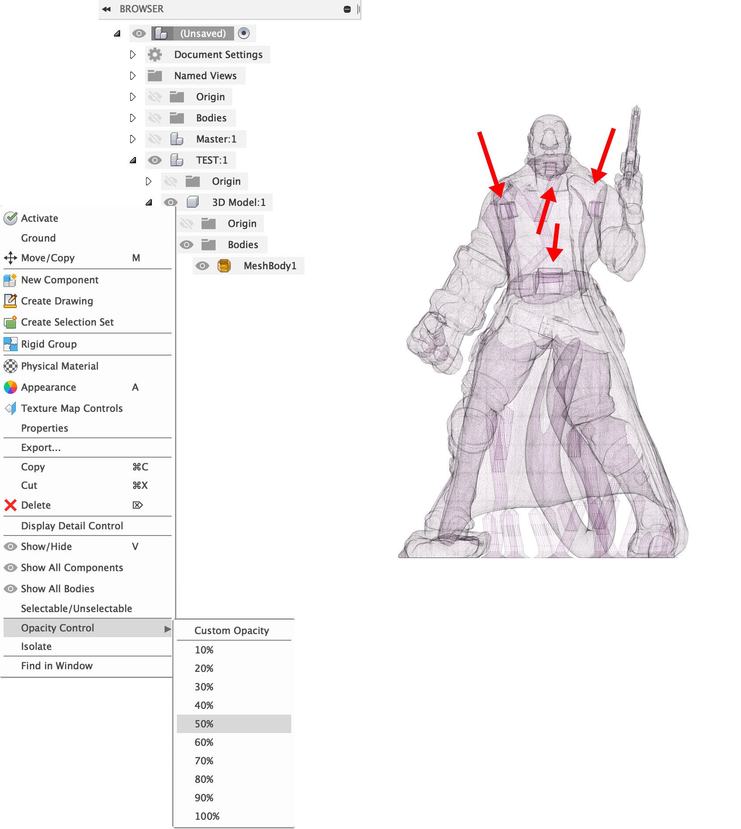This screenshot has height=829, width=741.
Task: Show the hidden Master:1 component
Action: pos(155,139)
